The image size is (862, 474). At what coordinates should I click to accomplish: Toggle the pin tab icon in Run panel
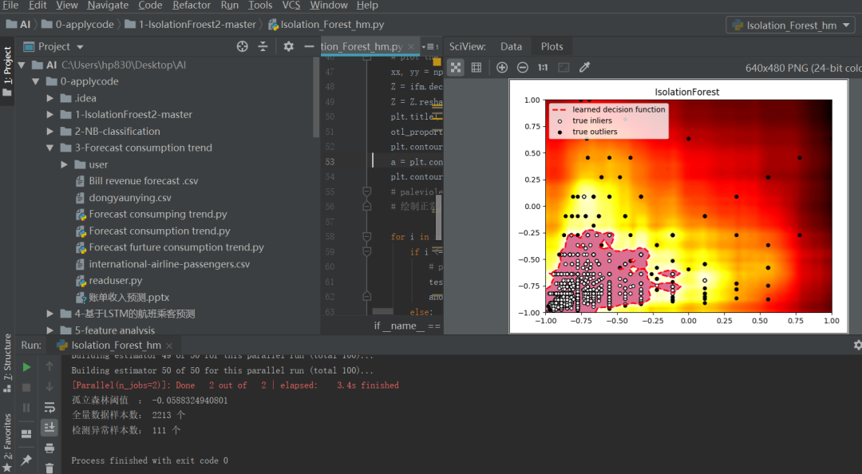[x=26, y=460]
